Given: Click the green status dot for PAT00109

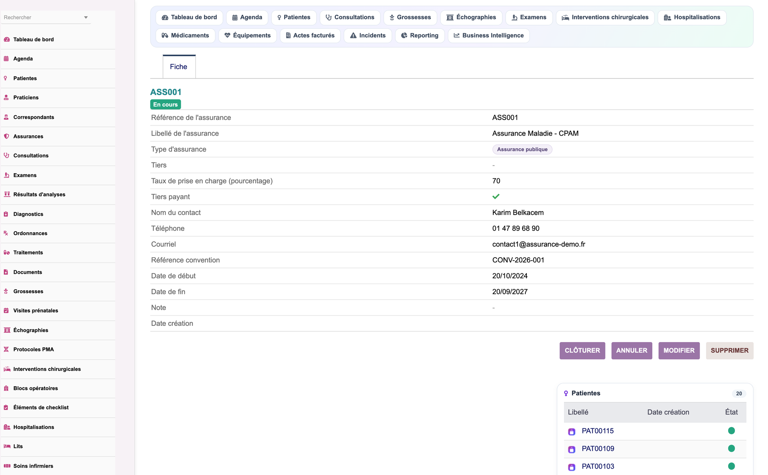Looking at the screenshot, I should coord(731,449).
